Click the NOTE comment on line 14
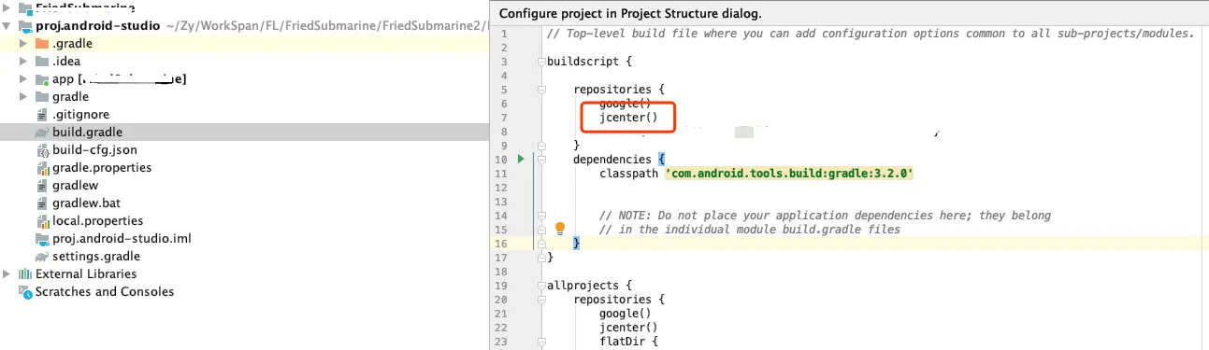The width and height of the screenshot is (1209, 350). 825,216
